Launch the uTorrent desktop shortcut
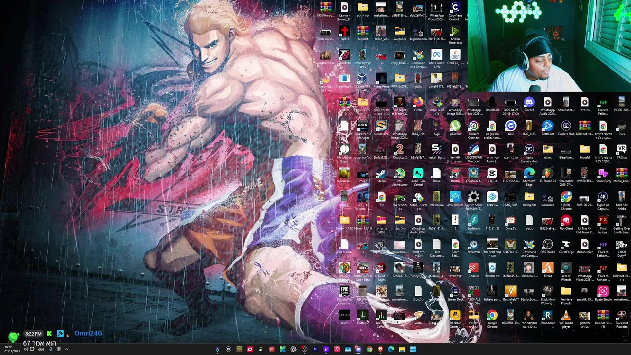Image resolution: width=631 pixels, height=355 pixels. [455, 129]
